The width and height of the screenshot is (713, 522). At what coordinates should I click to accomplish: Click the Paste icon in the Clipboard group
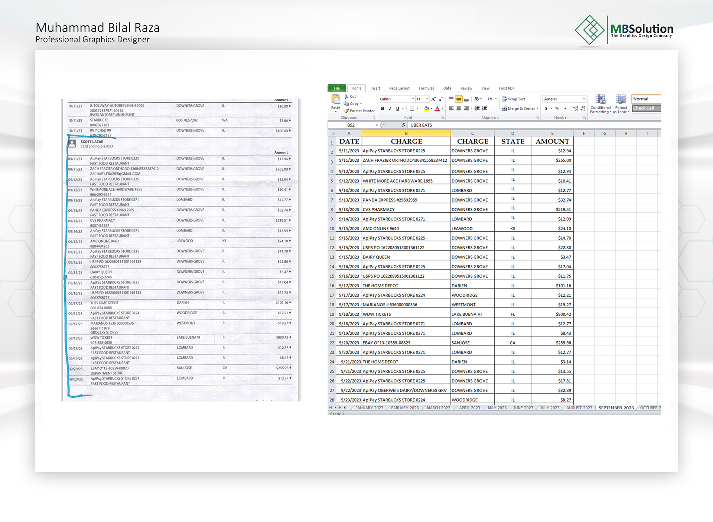coord(336,99)
